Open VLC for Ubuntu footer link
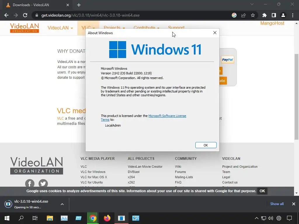Viewport: 299px width, 224px height. 91,182
